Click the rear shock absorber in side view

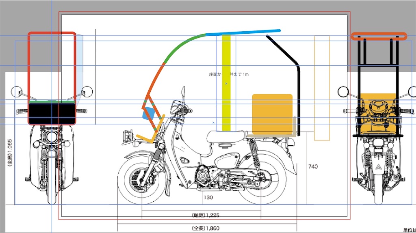click(x=254, y=154)
